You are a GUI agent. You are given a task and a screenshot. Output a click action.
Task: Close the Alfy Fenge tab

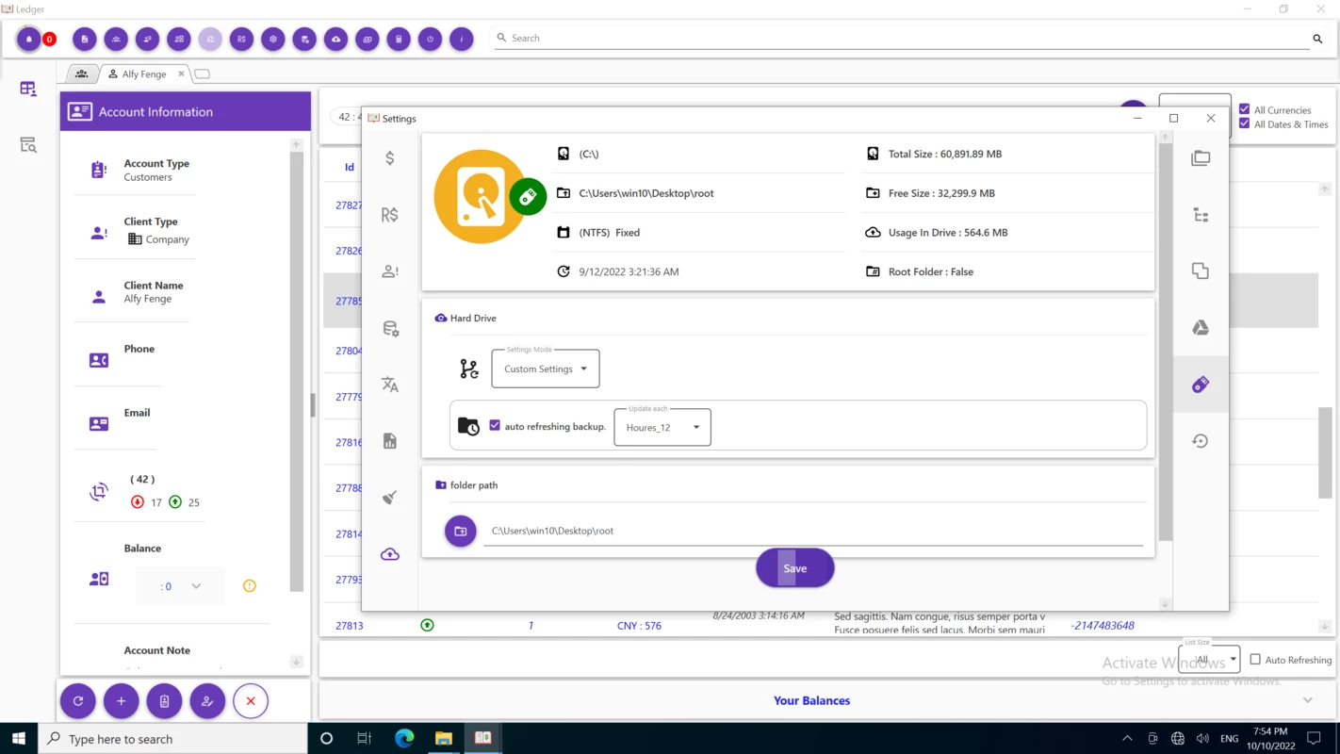(181, 74)
